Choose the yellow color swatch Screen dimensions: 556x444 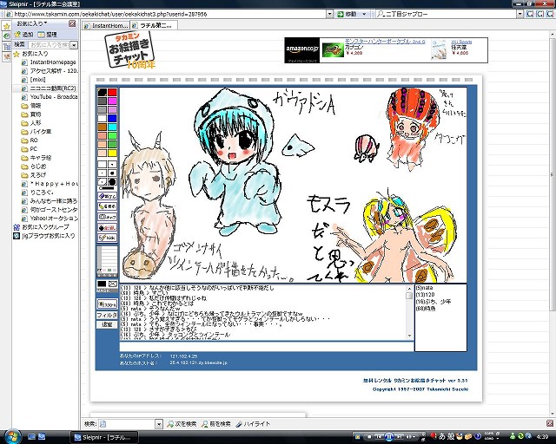(112, 153)
